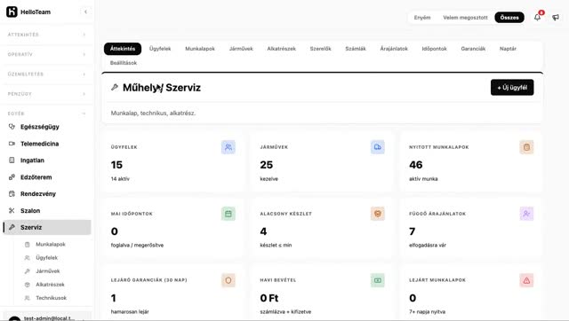This screenshot has width=569, height=321.
Task: Click the Járművek wrench icon in the sidebar submenu
Action: click(28, 271)
